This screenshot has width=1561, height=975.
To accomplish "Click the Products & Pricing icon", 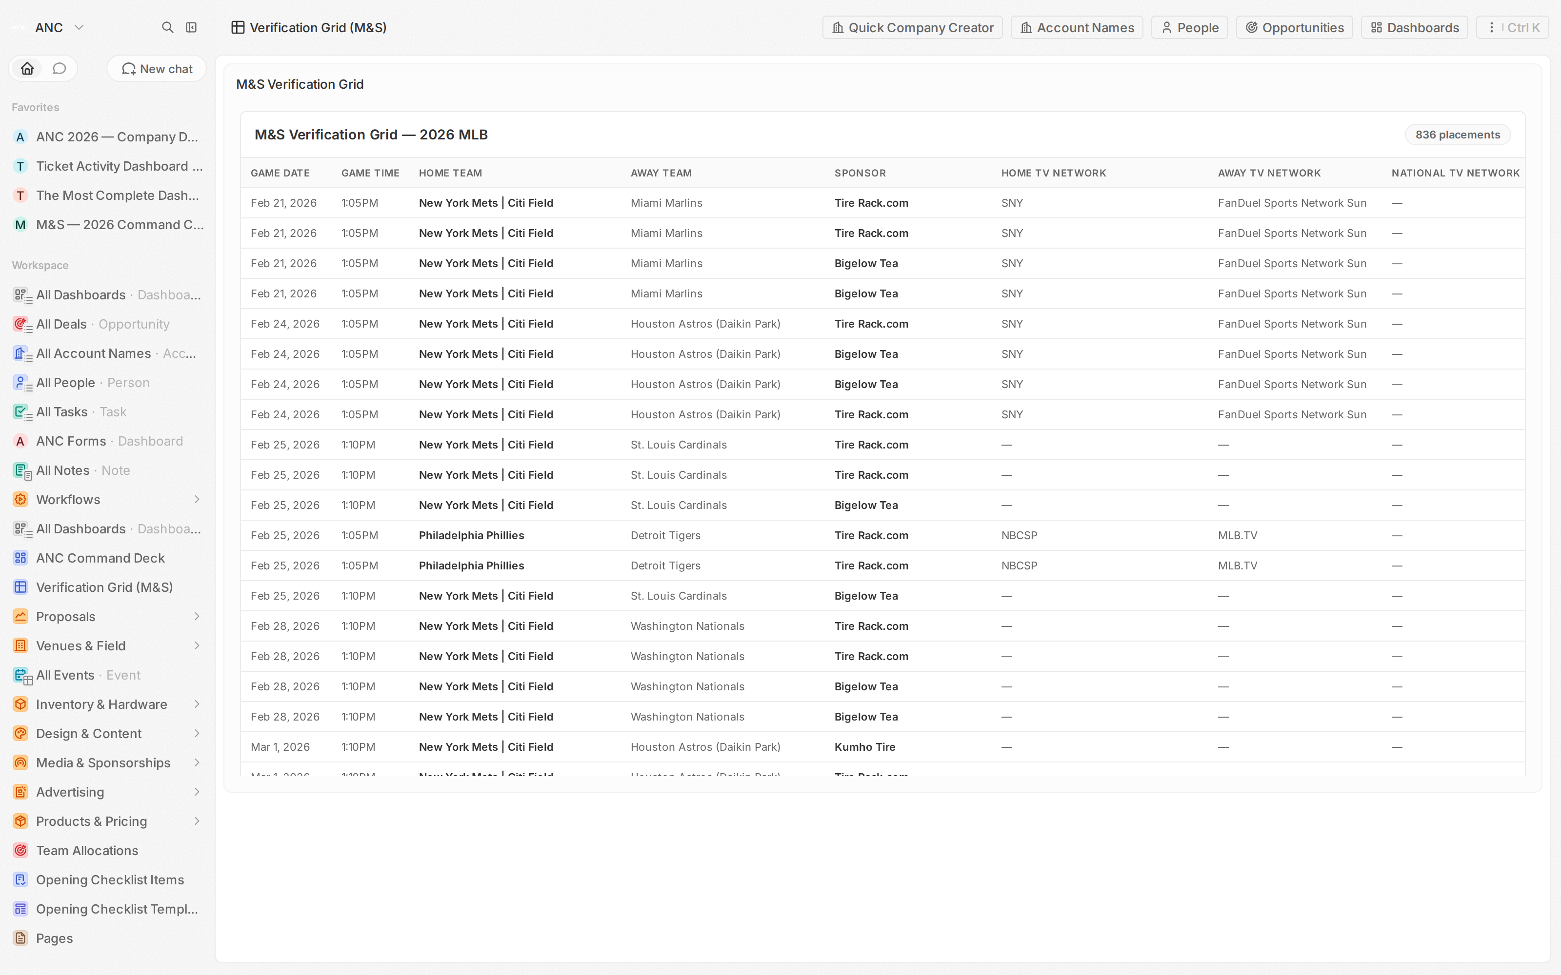I will coord(20,821).
